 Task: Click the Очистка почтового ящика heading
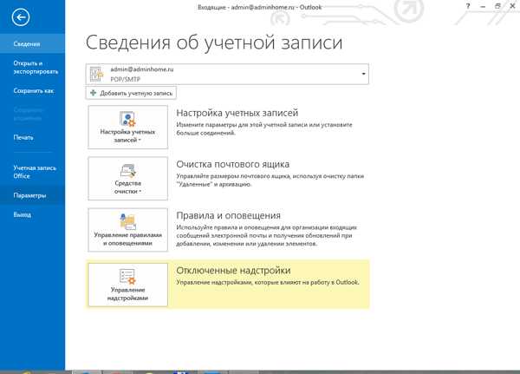pos(233,164)
